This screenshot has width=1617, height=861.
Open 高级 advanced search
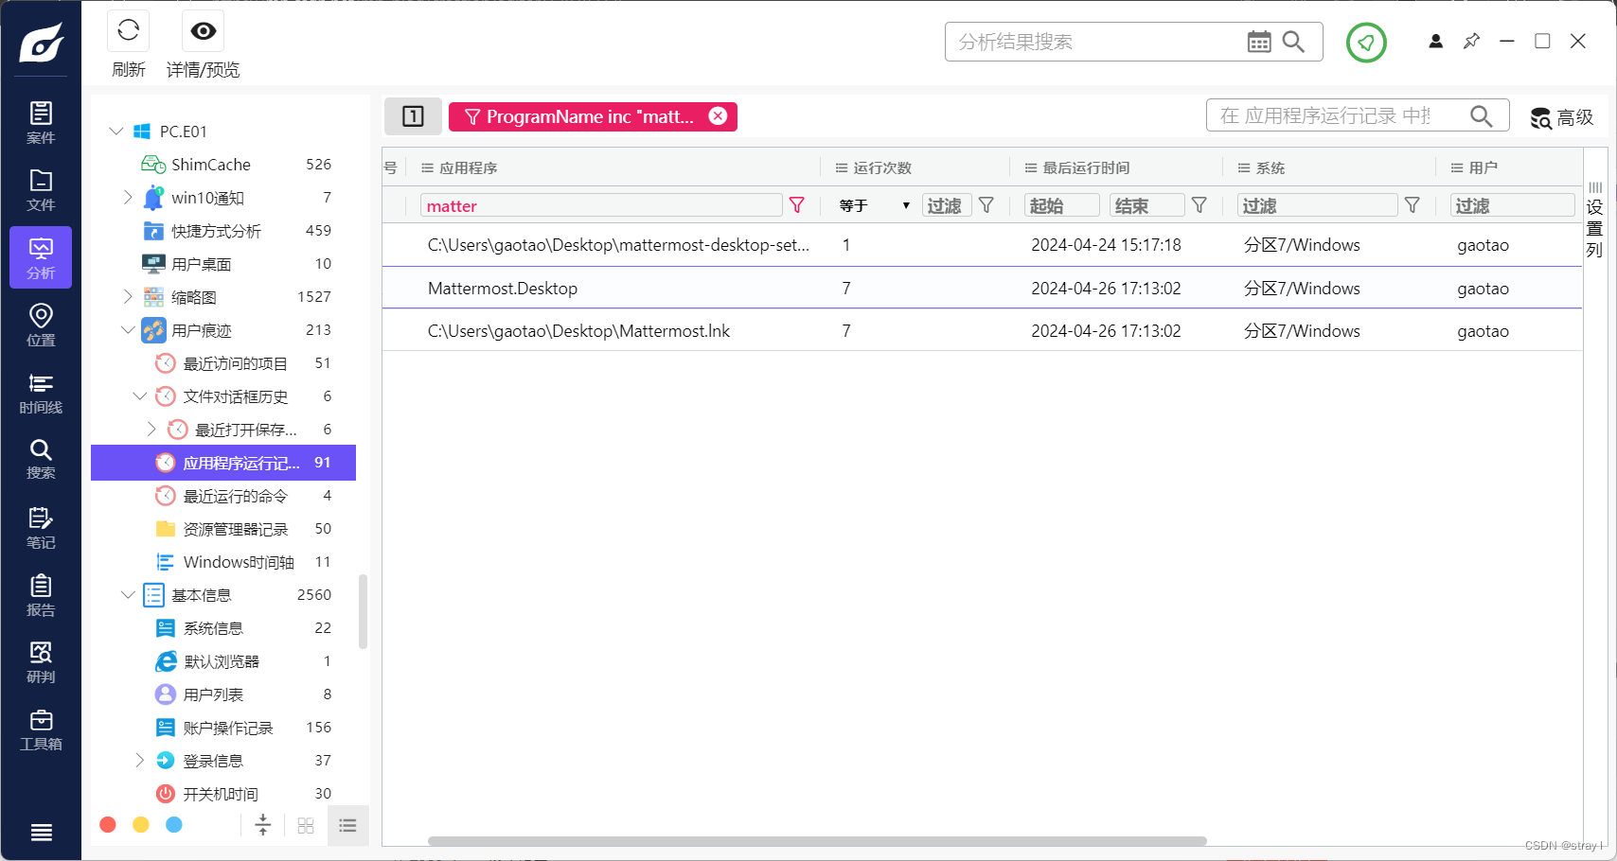point(1562,117)
